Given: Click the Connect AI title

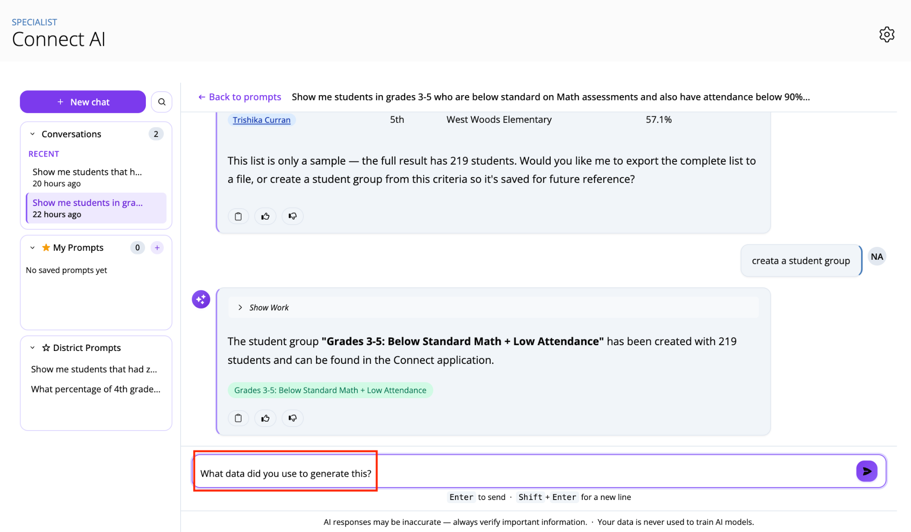Looking at the screenshot, I should point(59,39).
